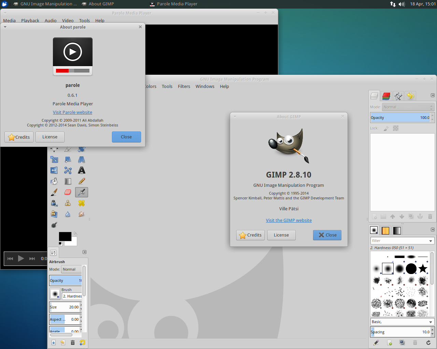Select the star-shaped brush thumbnail
This screenshot has width=437, height=349.
tap(423, 269)
